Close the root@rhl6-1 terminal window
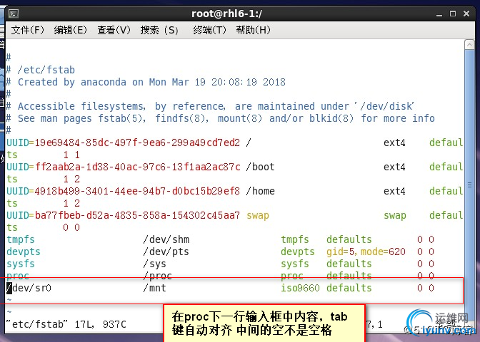This screenshot has height=342, width=480. (x=466, y=14)
